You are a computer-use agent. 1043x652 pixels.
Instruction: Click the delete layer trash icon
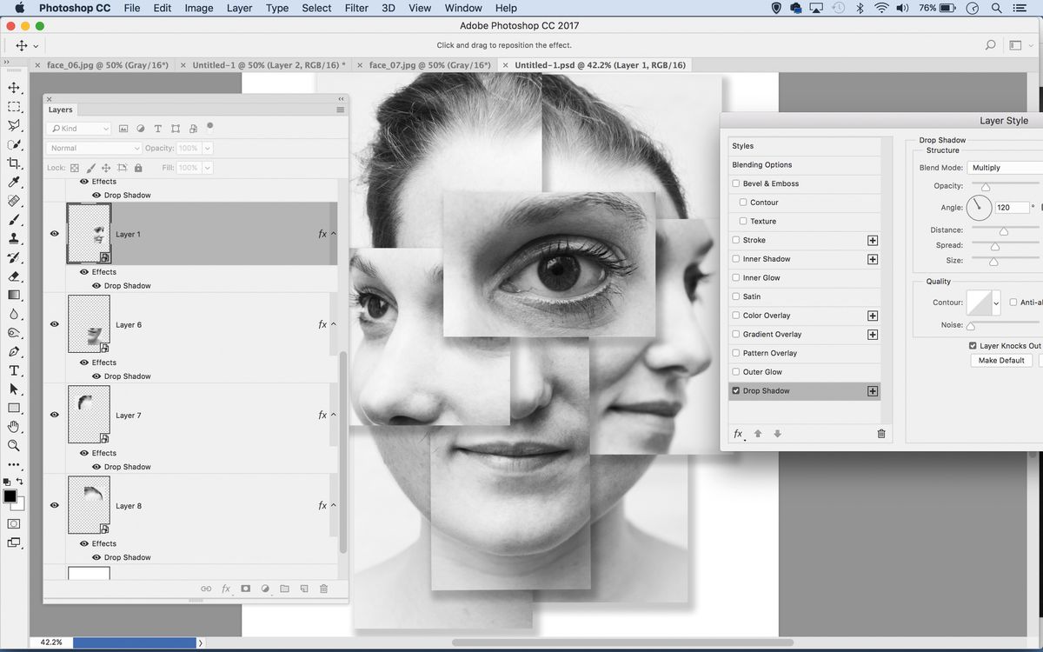[323, 589]
